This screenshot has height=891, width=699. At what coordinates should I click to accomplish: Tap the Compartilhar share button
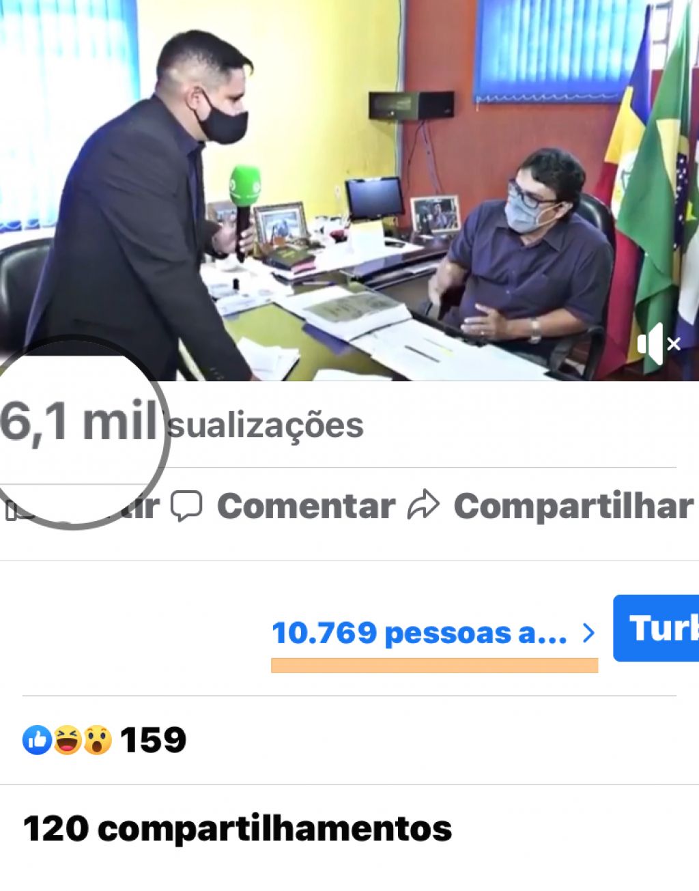550,506
